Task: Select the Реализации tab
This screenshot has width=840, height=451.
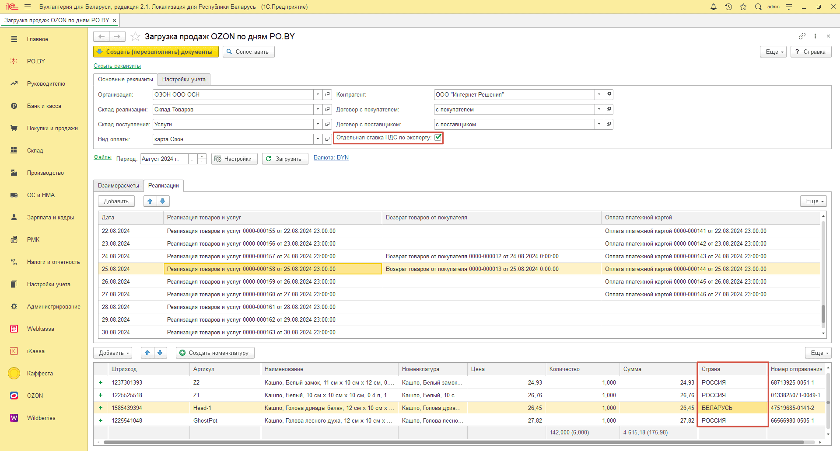Action: 164,185
